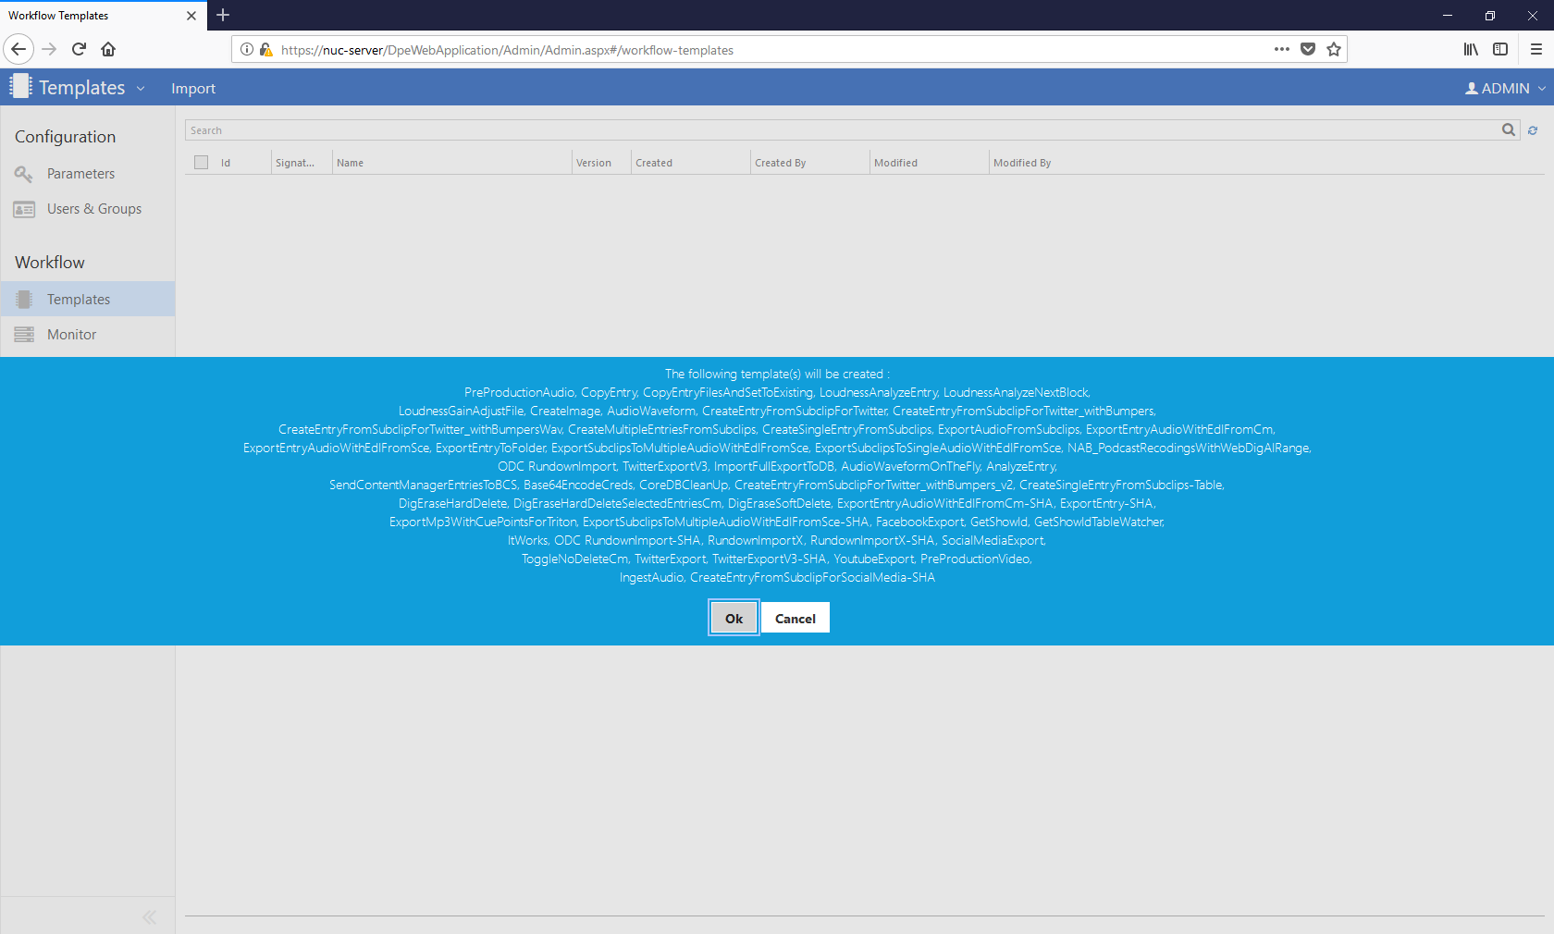Open Import in the top bar
Screen dimensions: 1554x934
click(x=192, y=88)
